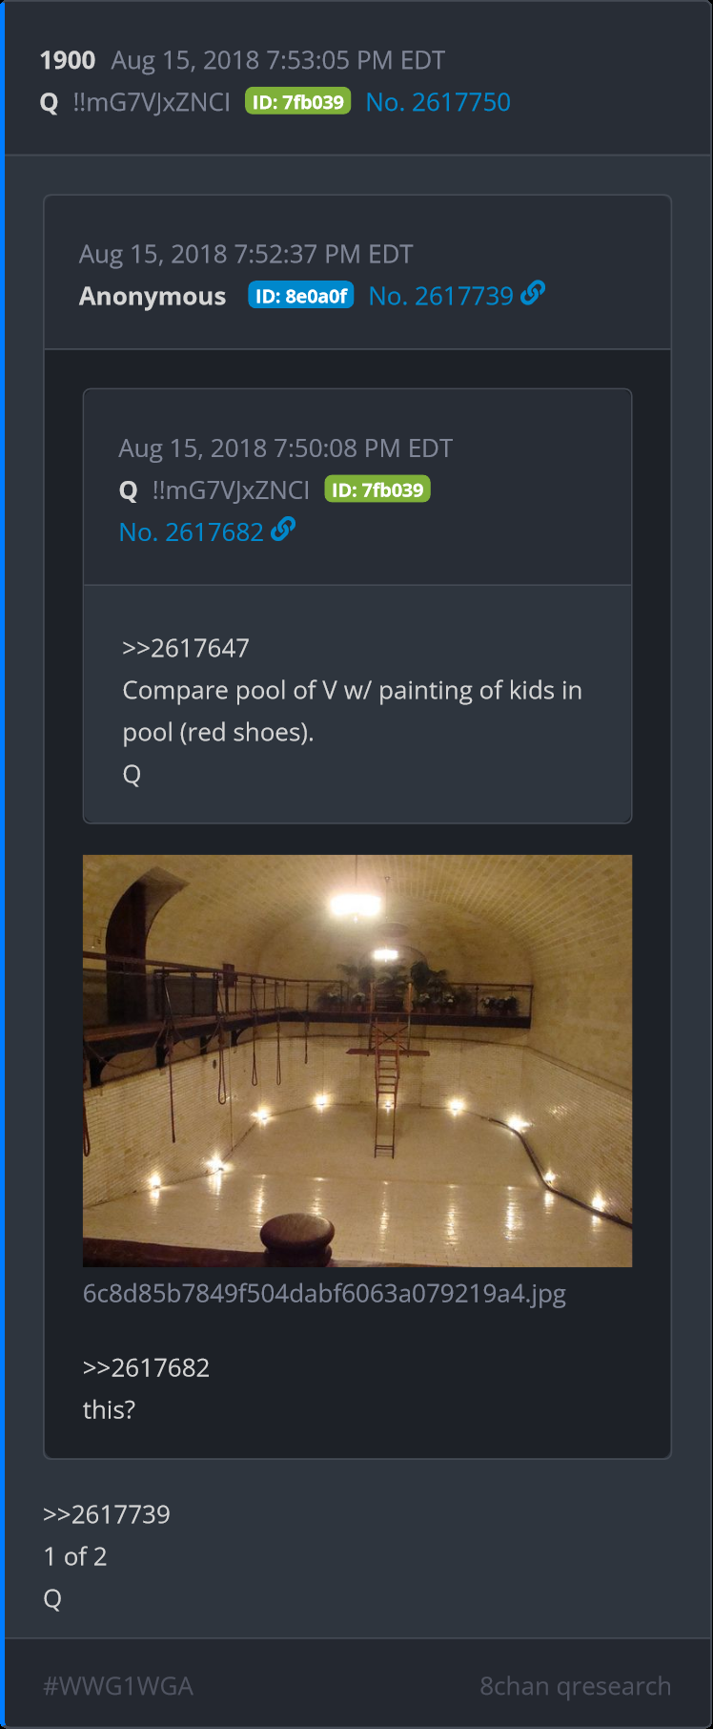The width and height of the screenshot is (713, 1729).
Task: Open nested post link No. 2617682
Action: pos(191,531)
